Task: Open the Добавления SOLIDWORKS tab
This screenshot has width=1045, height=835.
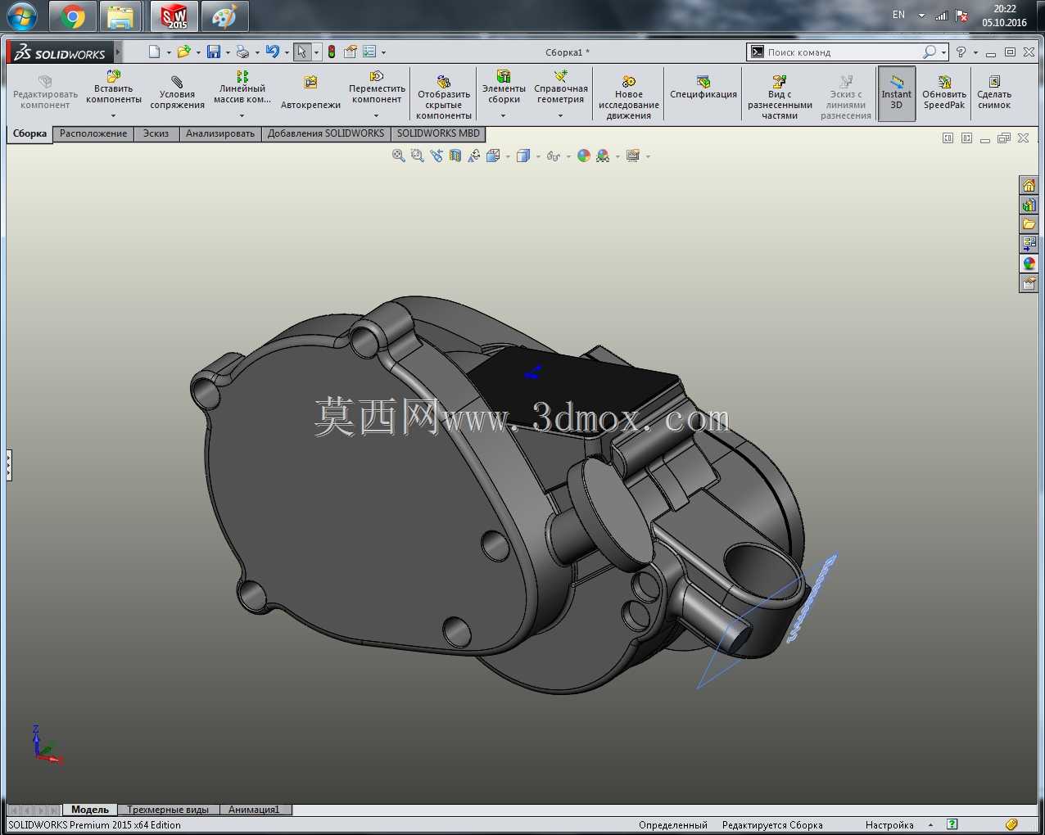Action: [x=326, y=133]
